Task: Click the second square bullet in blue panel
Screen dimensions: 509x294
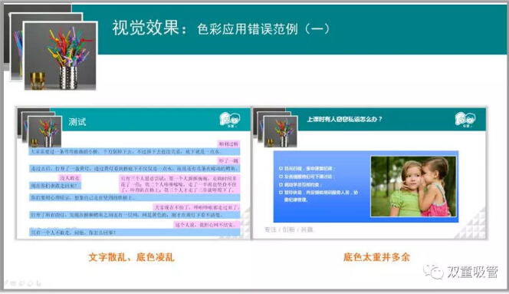Action: pos(281,177)
